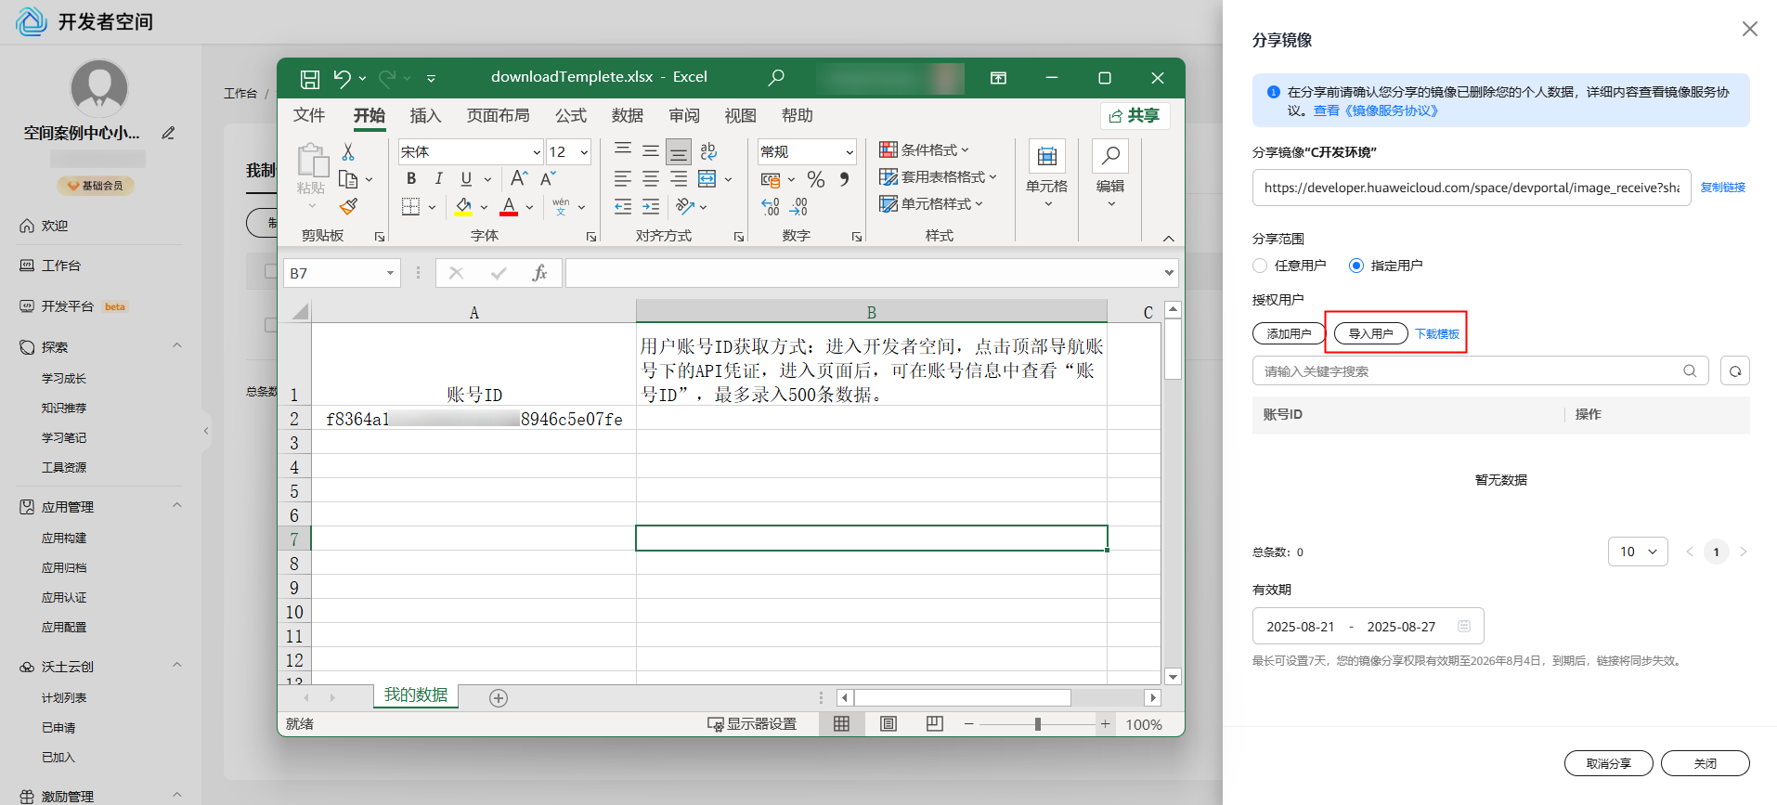Image resolution: width=1777 pixels, height=805 pixels.
Task: Click the edit pencil icon beside space name
Action: [168, 133]
